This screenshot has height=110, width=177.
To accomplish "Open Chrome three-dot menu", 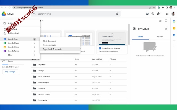I will pos(175,7).
